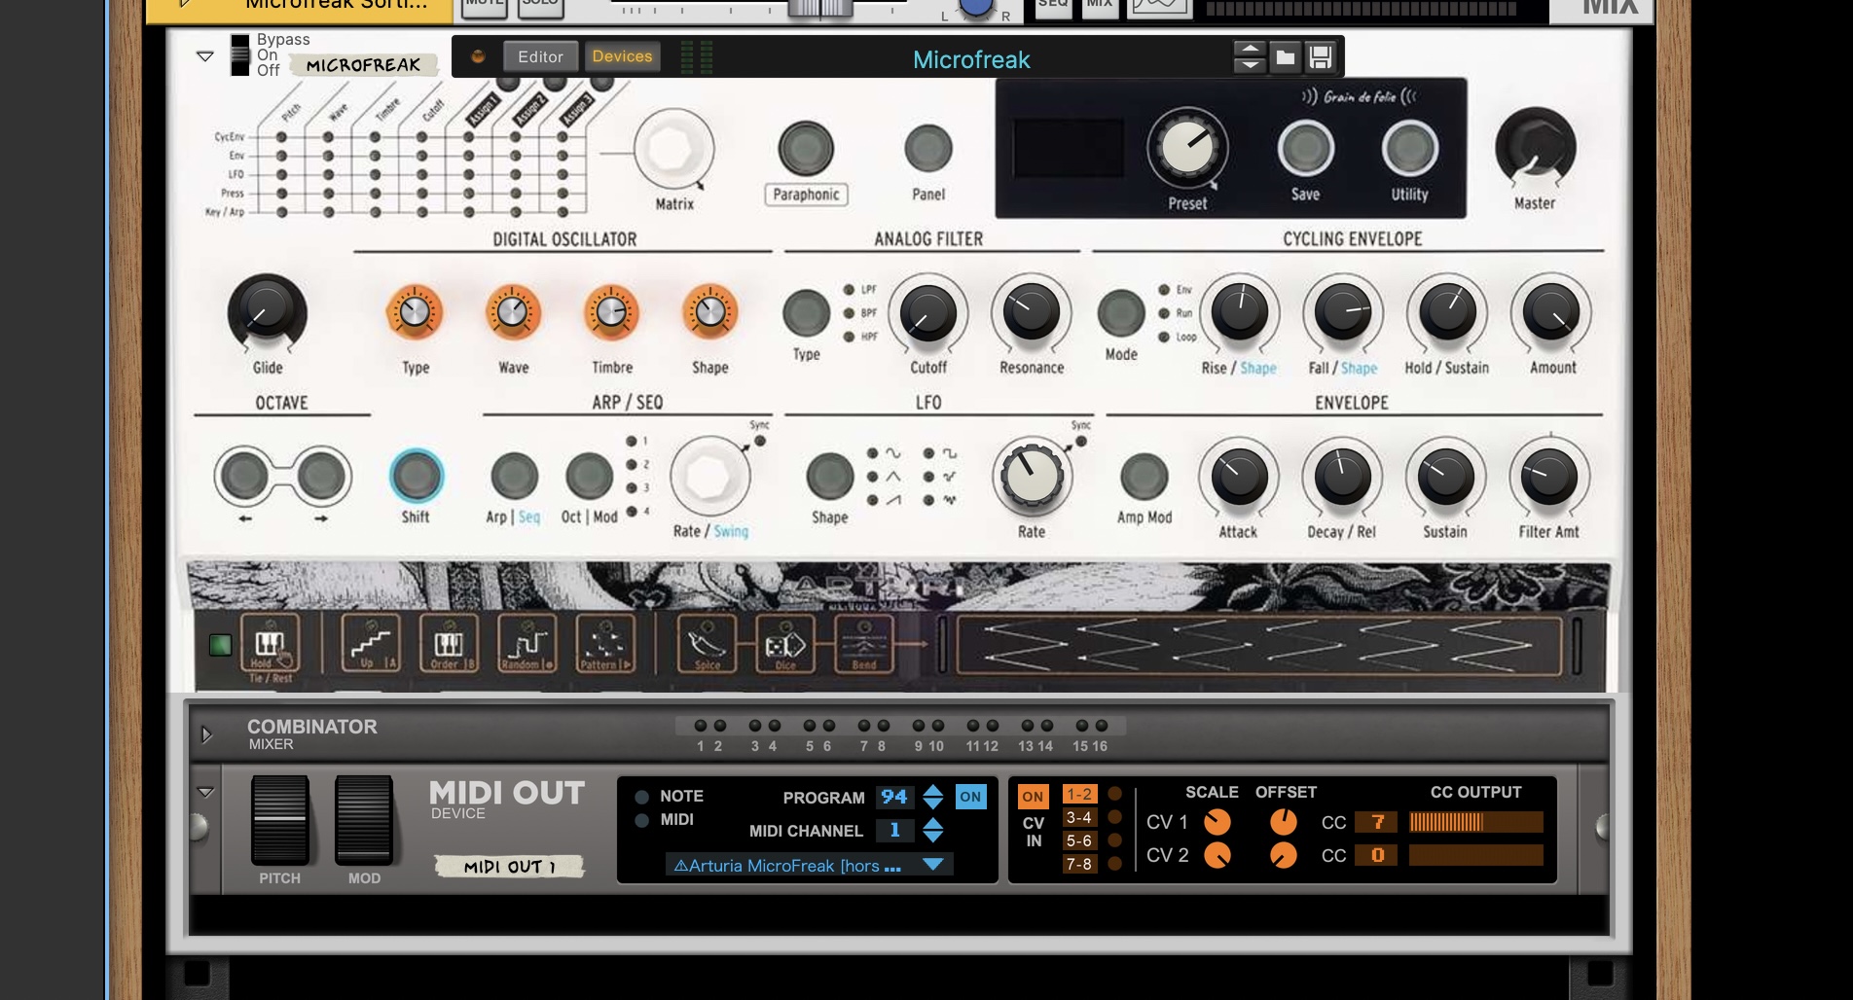Tap the Hold keyboard icon button
Screen dimensions: 1853x1000
click(x=270, y=643)
